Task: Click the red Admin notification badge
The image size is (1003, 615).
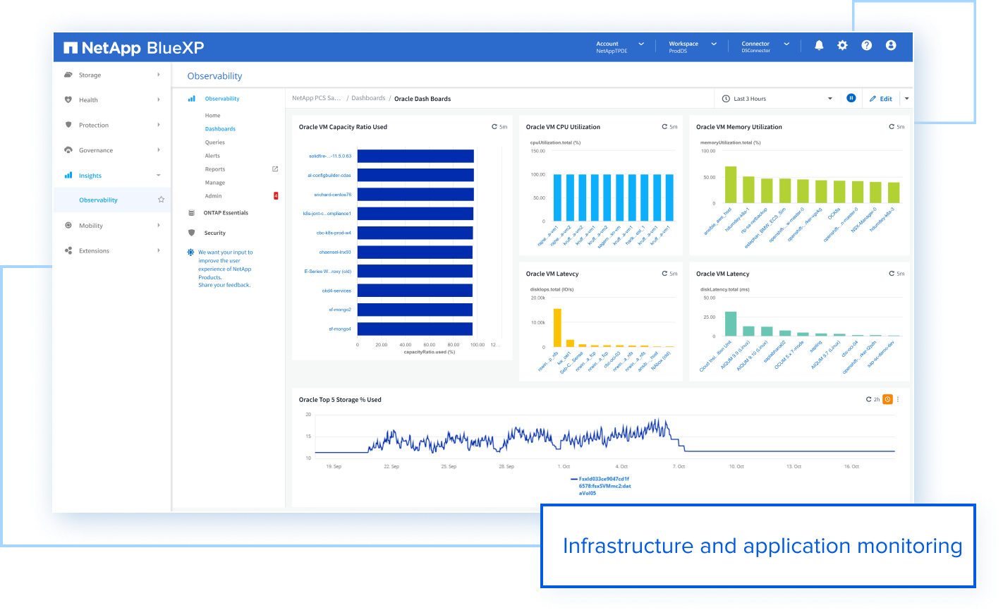Action: coord(276,196)
